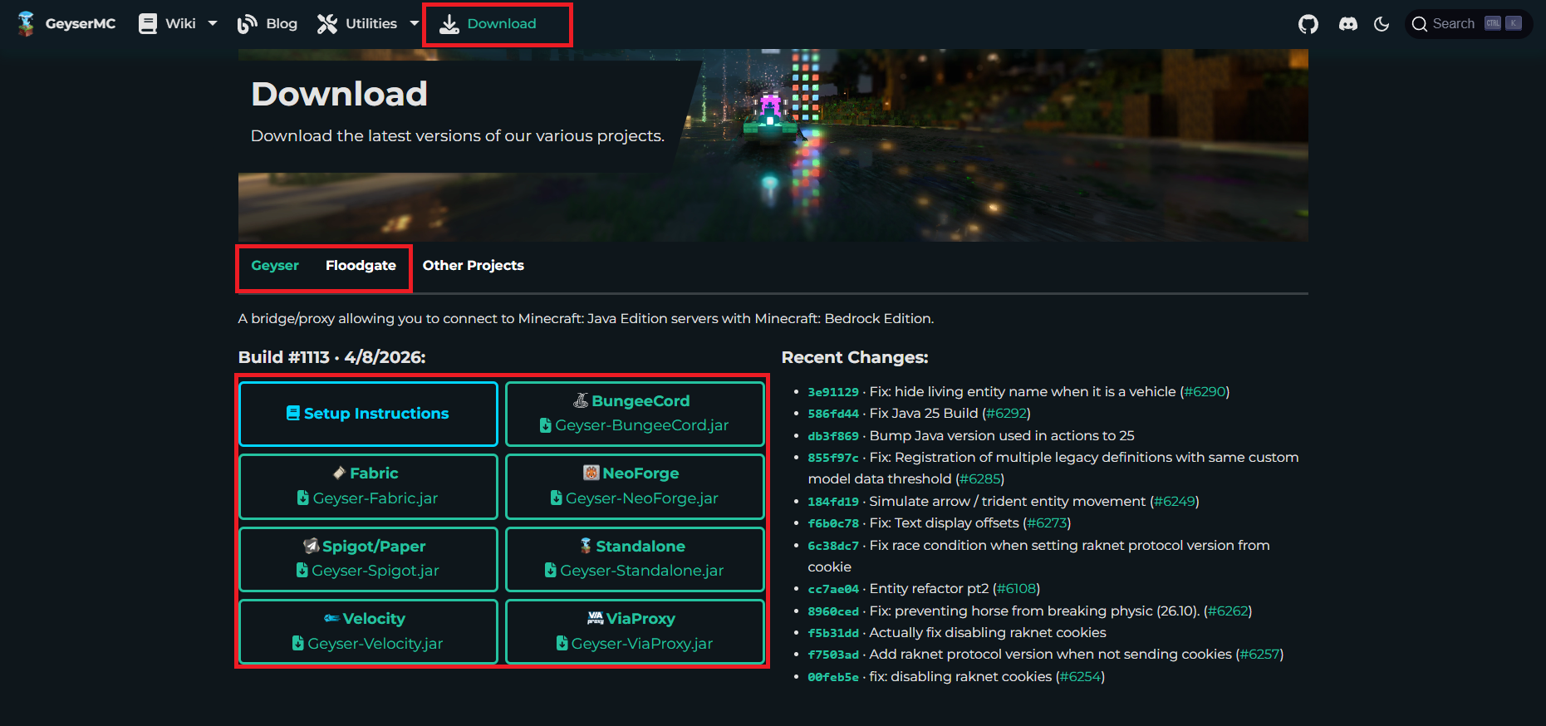
Task: Toggle dark mode moon icon
Action: point(1382,24)
